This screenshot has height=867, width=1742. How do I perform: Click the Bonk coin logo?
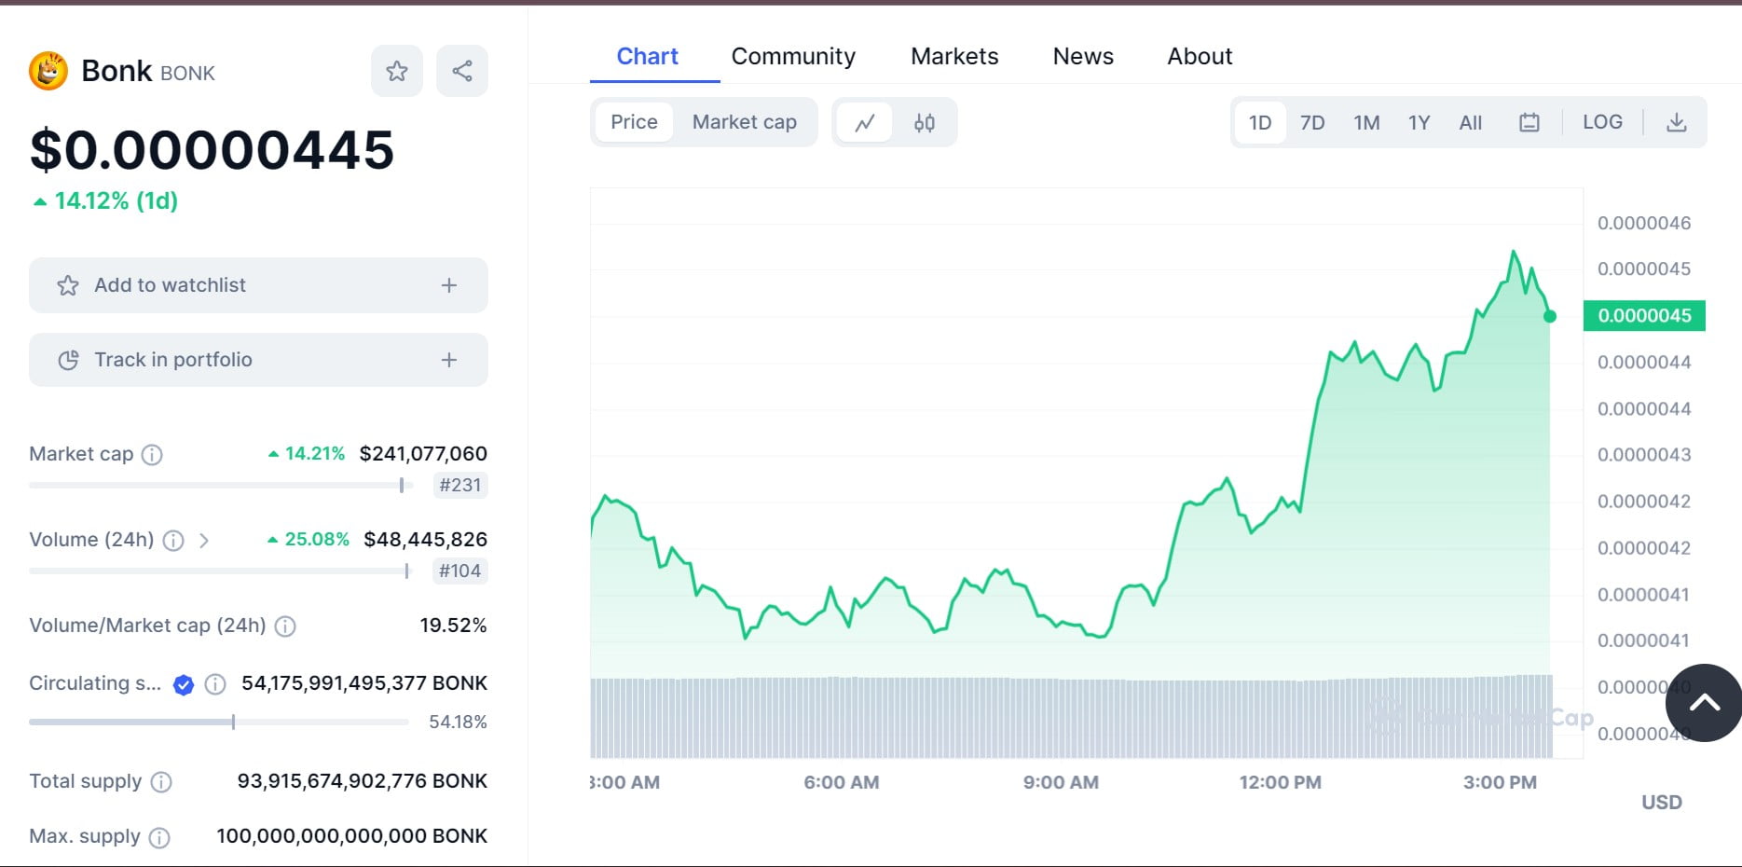click(x=48, y=71)
